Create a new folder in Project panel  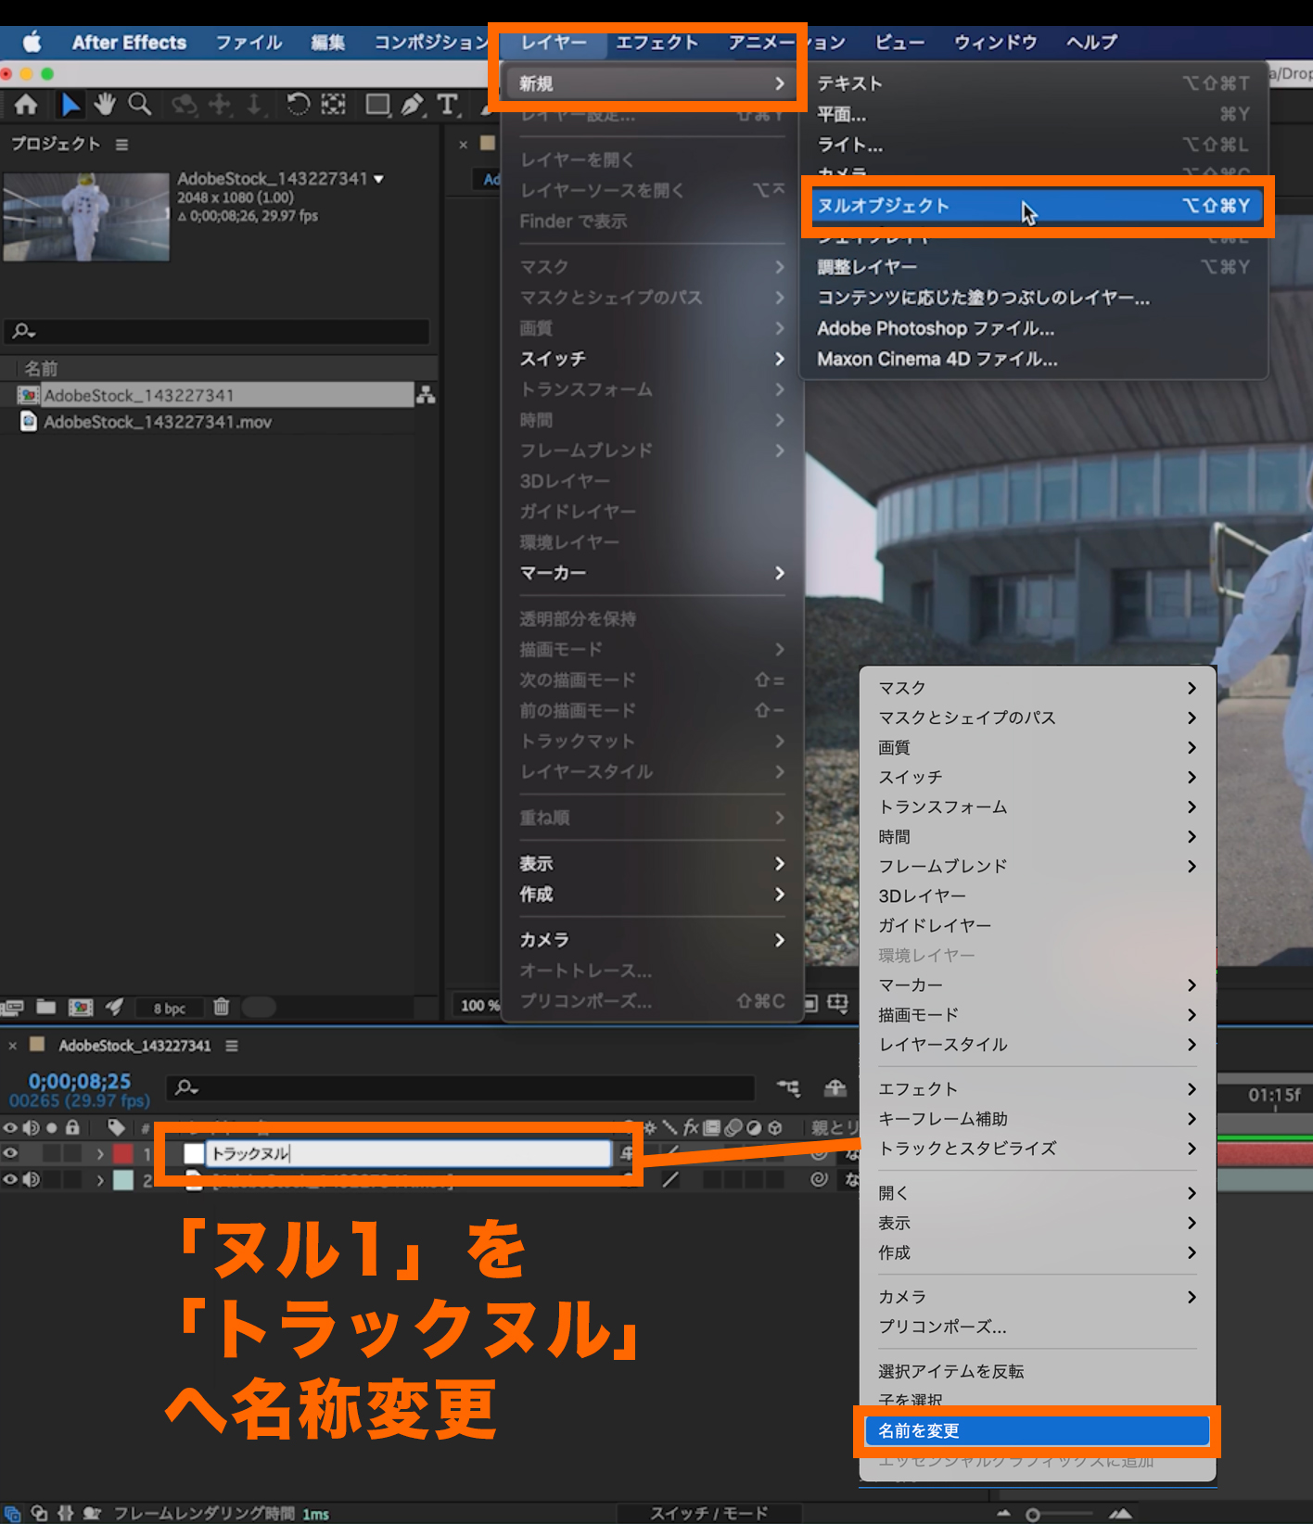click(x=46, y=1007)
